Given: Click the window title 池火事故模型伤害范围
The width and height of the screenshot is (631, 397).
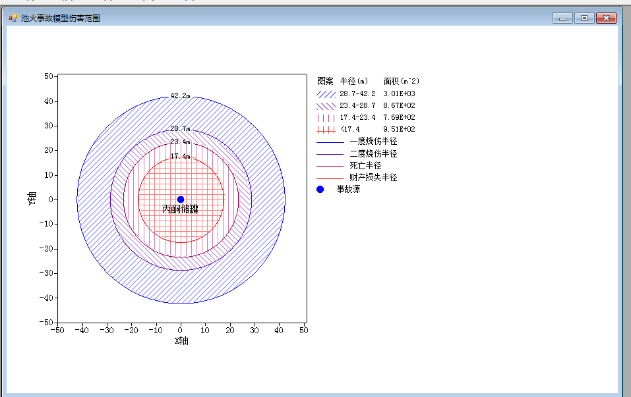Looking at the screenshot, I should coord(61,18).
